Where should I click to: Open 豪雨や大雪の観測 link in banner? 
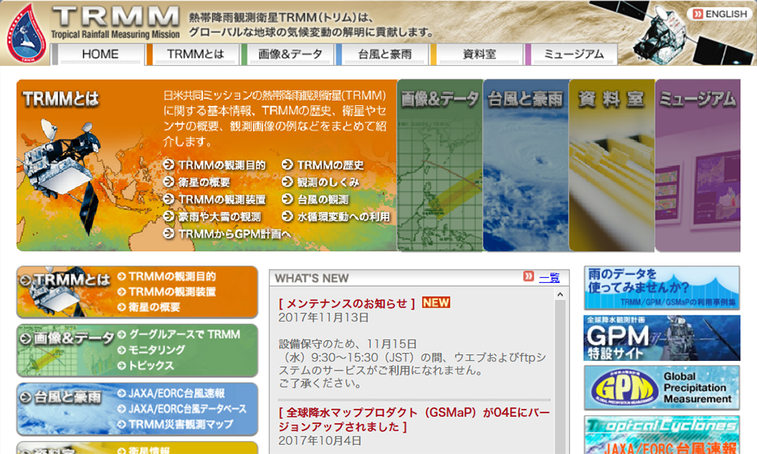coord(220,216)
